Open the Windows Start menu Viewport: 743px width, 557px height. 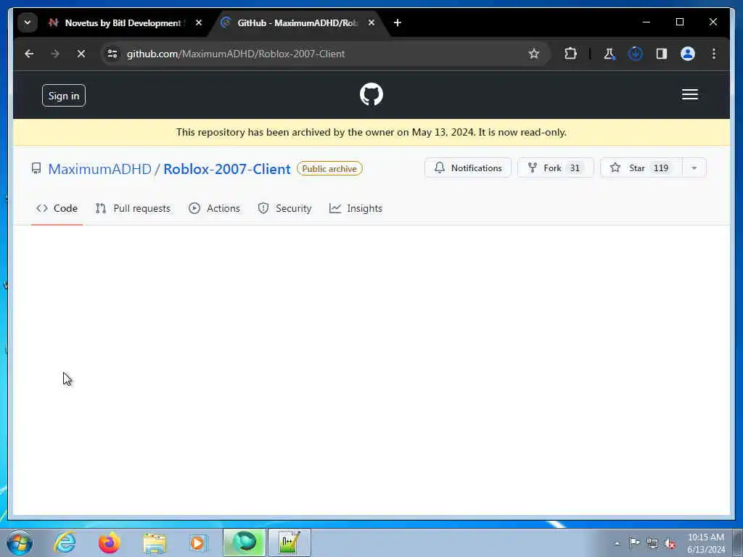click(20, 542)
